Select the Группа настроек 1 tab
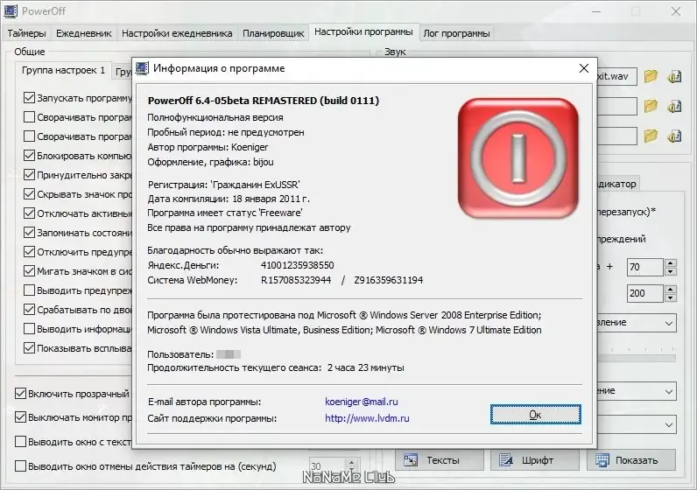This screenshot has height=490, width=697. [64, 70]
